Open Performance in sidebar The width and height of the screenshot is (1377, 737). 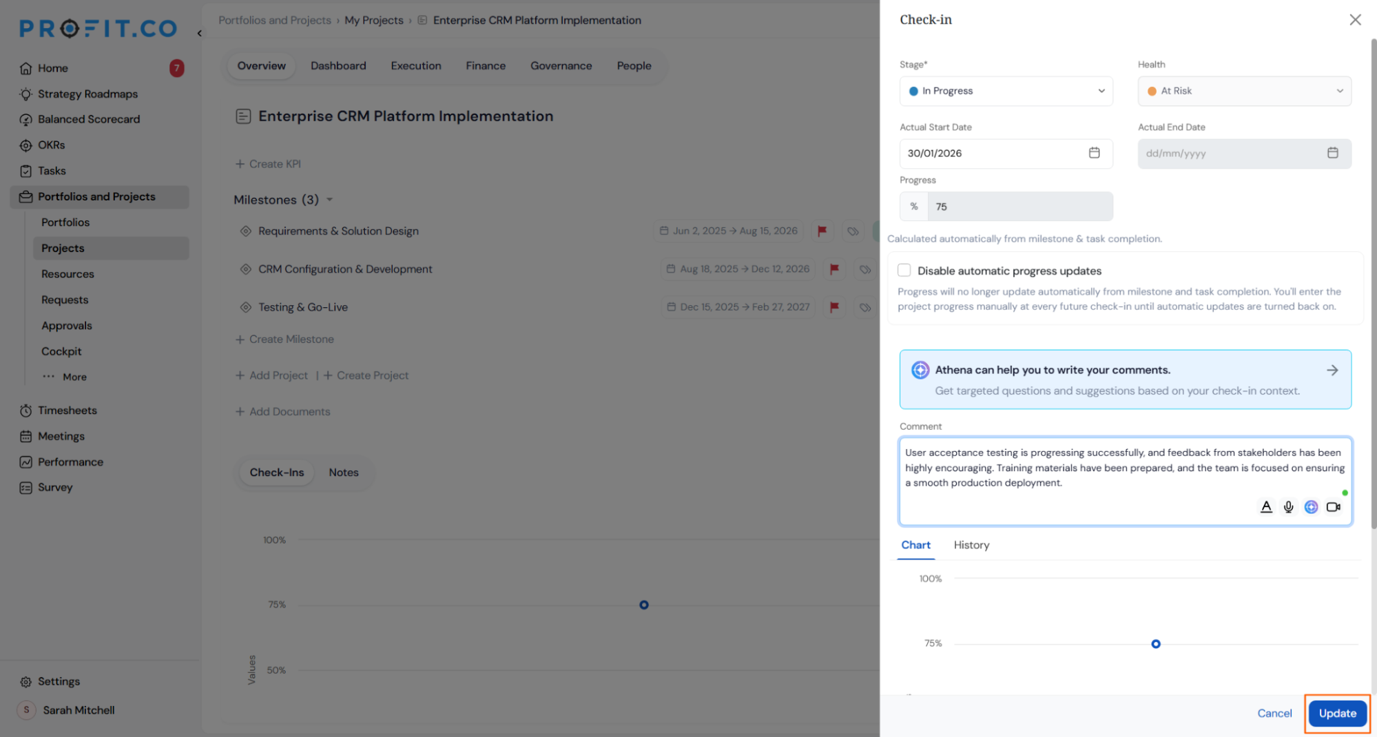click(70, 462)
